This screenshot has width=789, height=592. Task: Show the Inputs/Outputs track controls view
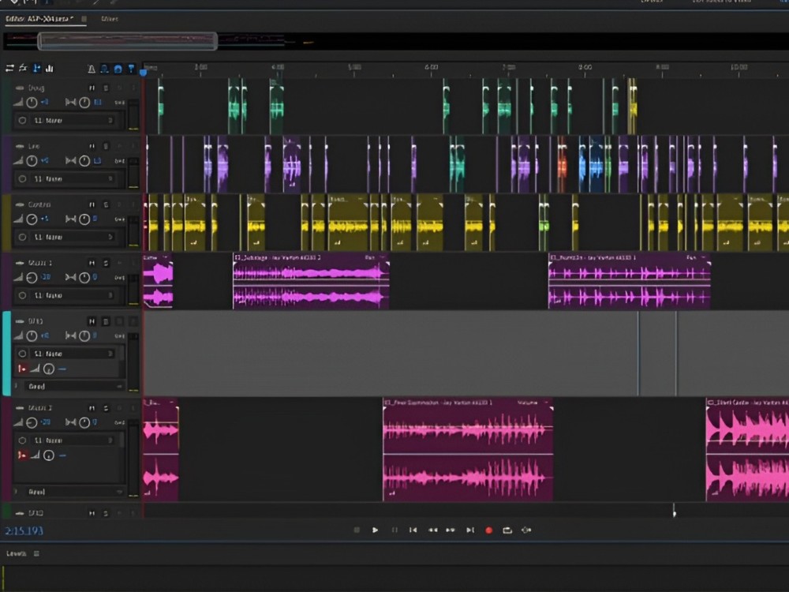9,69
